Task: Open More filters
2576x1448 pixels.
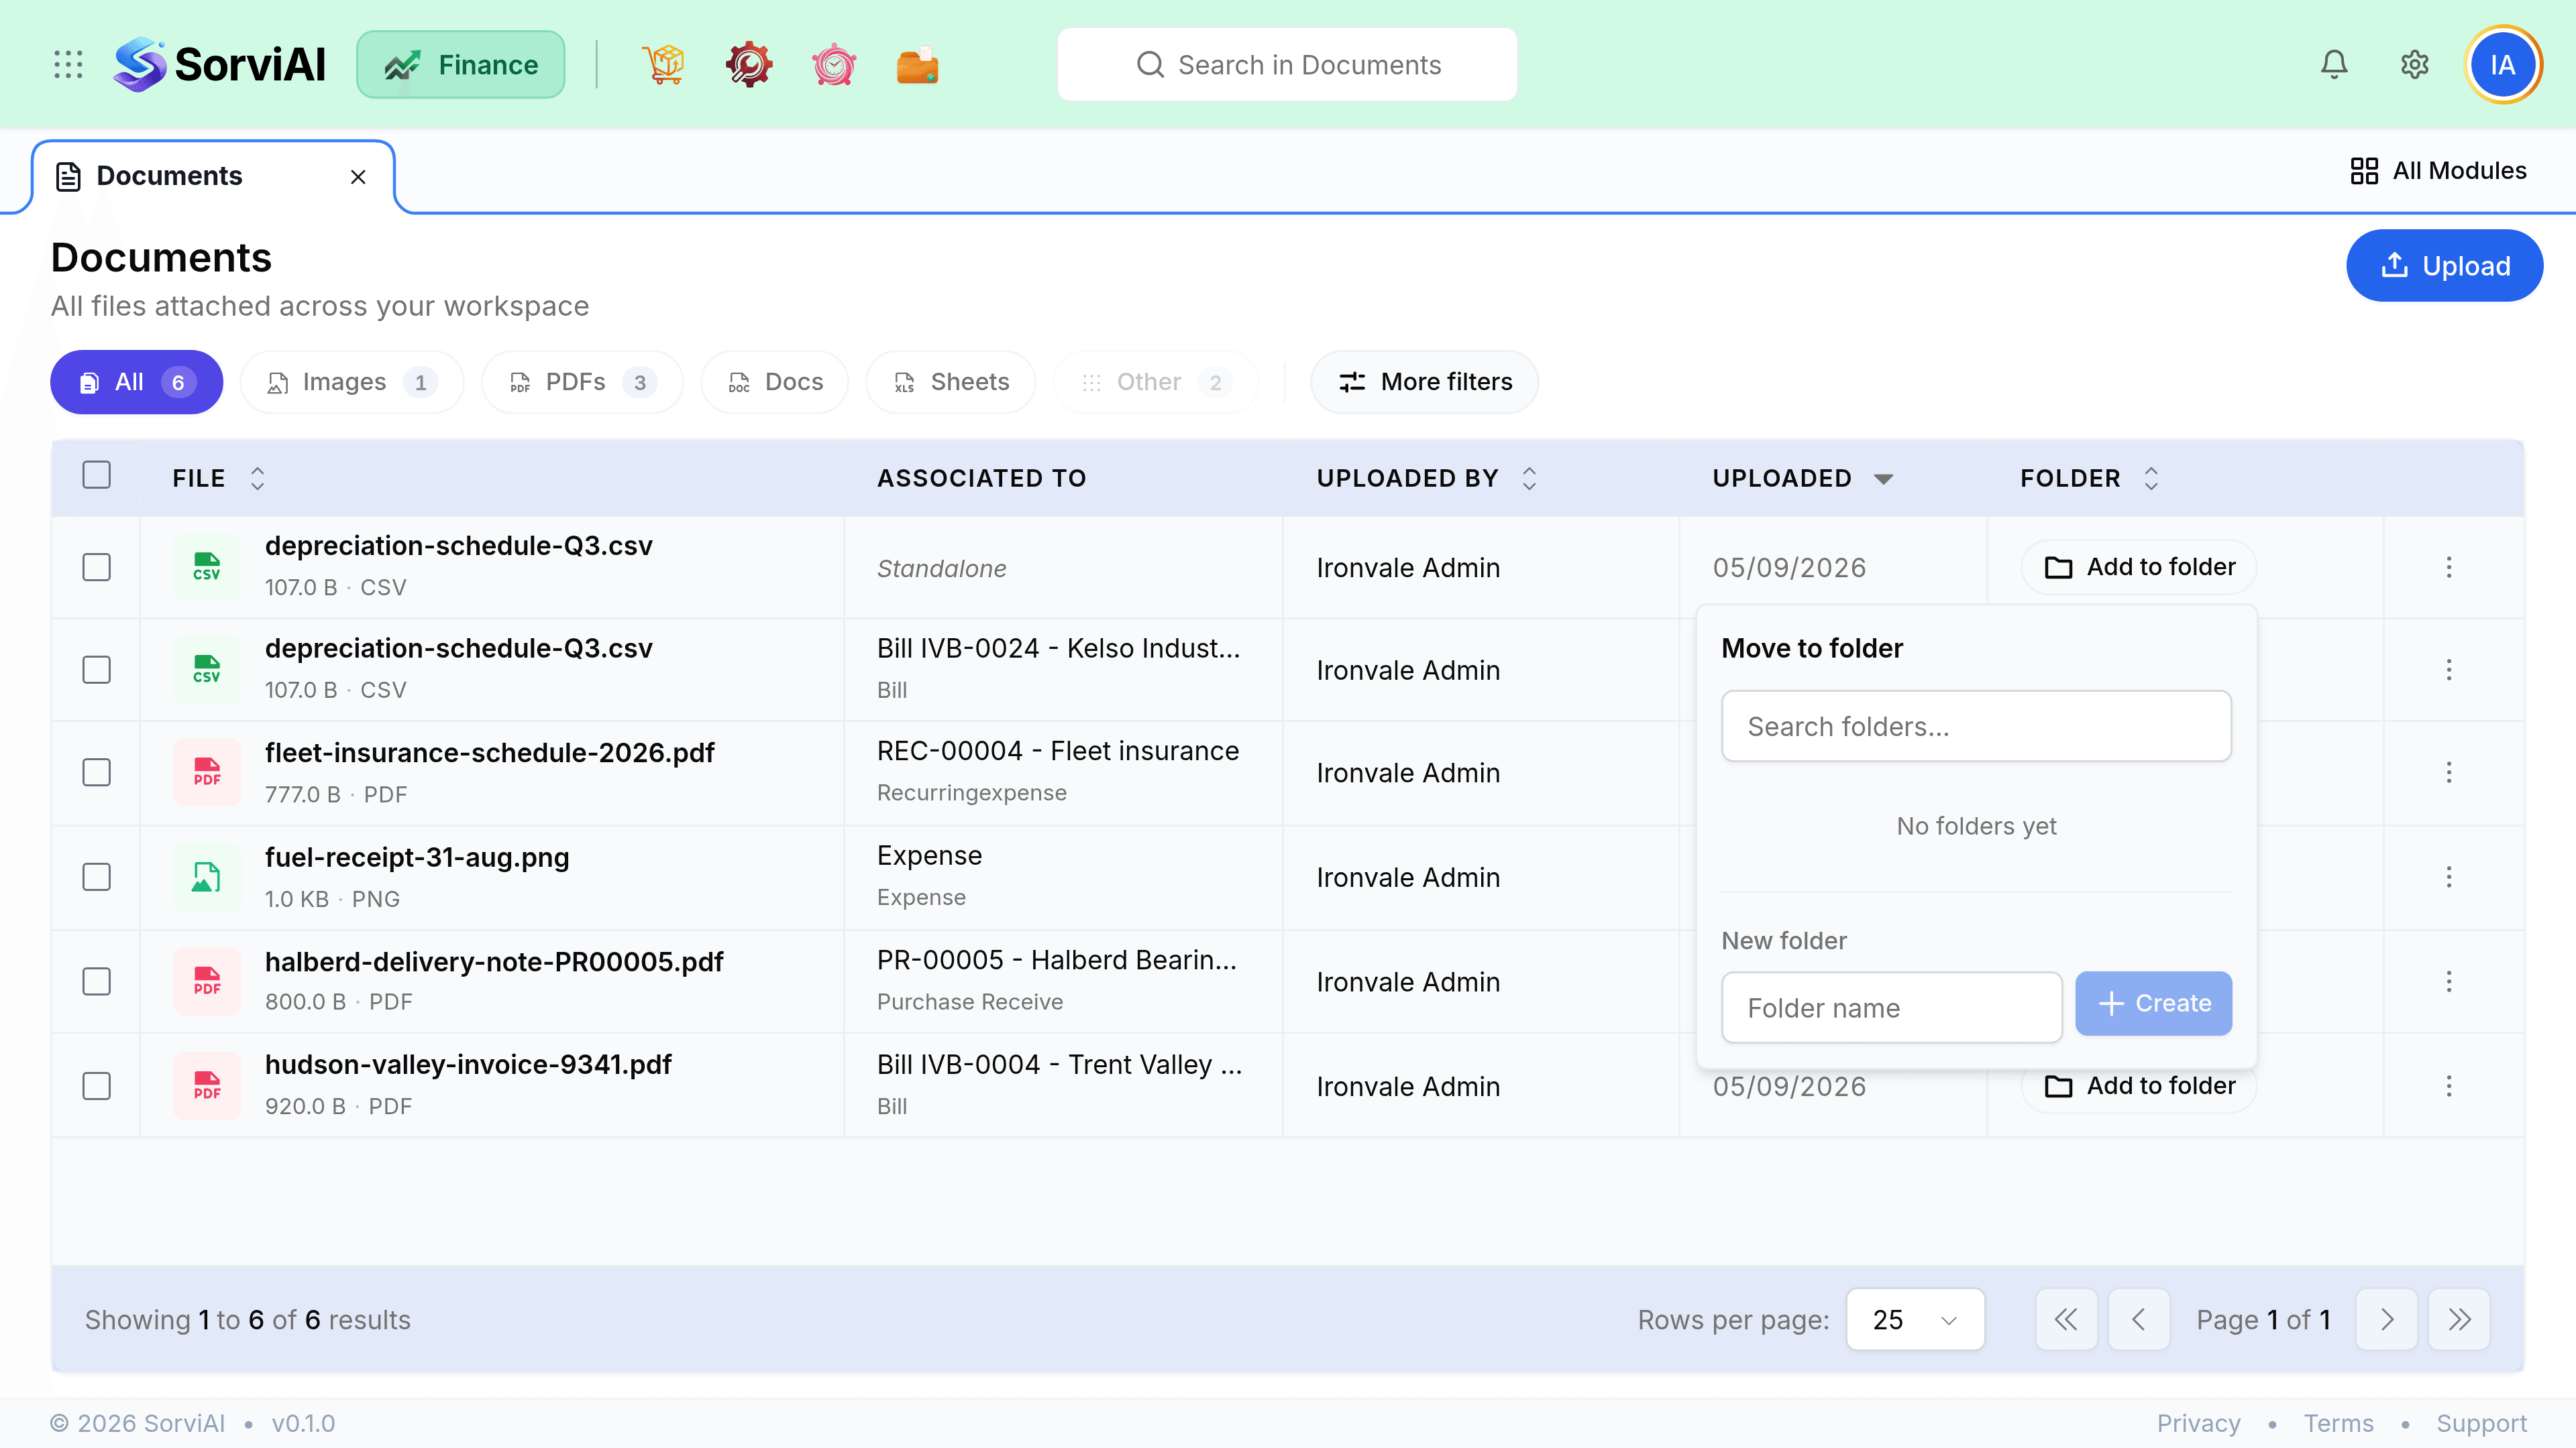Action: pyautogui.click(x=1425, y=381)
